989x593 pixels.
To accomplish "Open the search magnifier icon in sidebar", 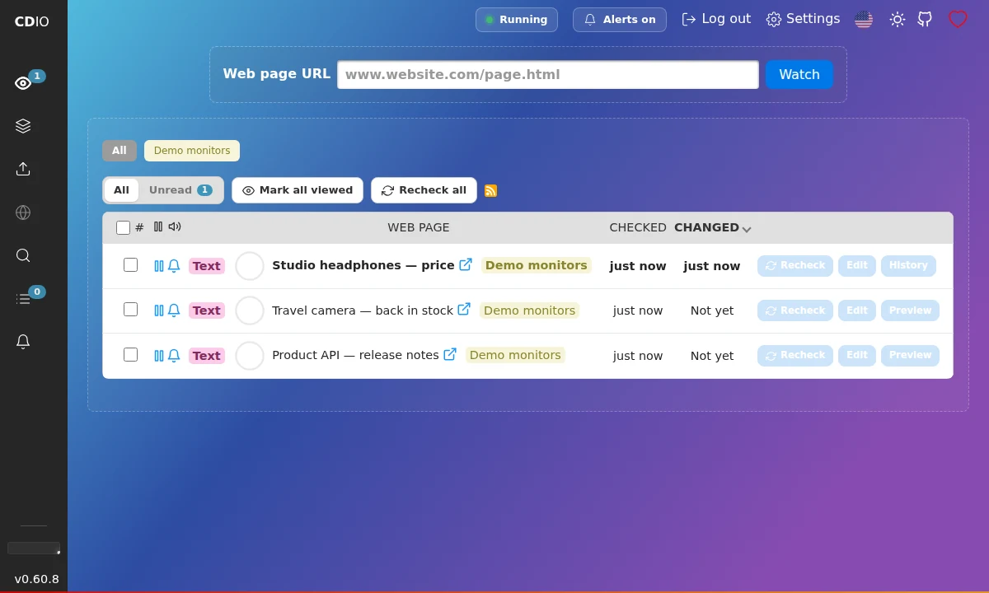I will 23,255.
